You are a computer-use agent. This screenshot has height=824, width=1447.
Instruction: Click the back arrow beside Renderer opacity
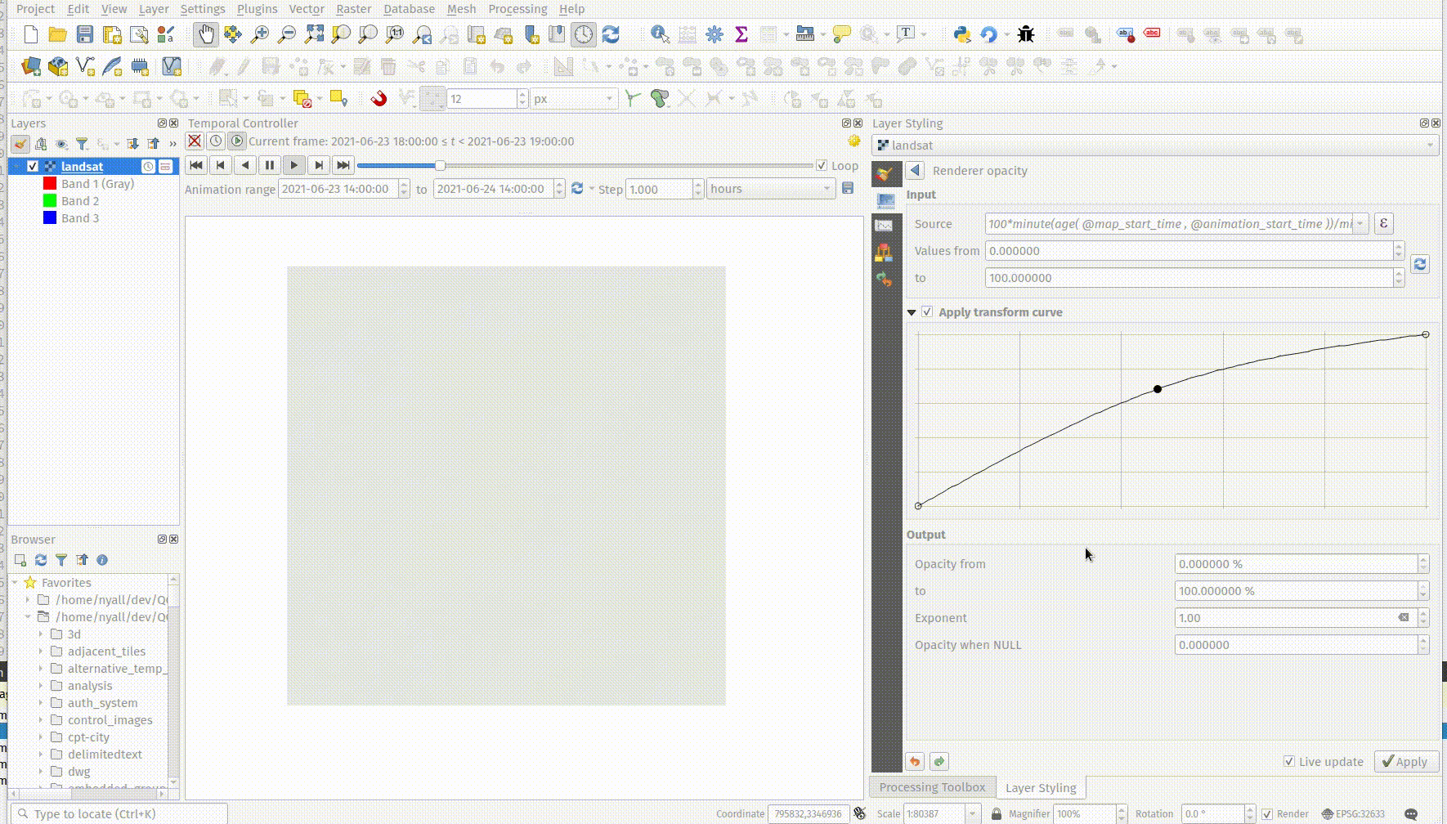915,171
